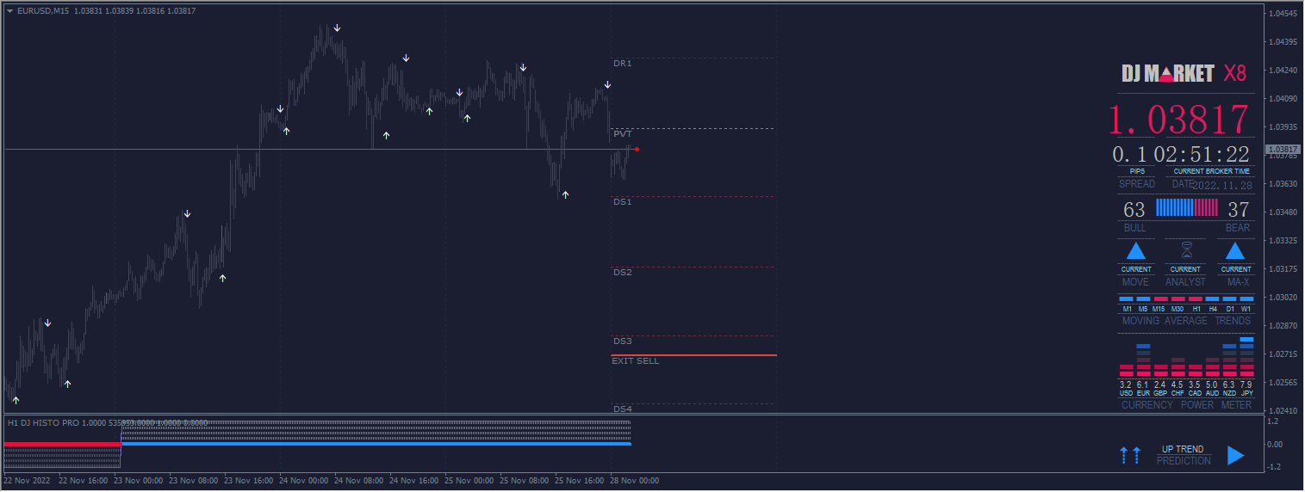Click the bull versus bear strength bar
The width and height of the screenshot is (1305, 492).
tap(1186, 207)
